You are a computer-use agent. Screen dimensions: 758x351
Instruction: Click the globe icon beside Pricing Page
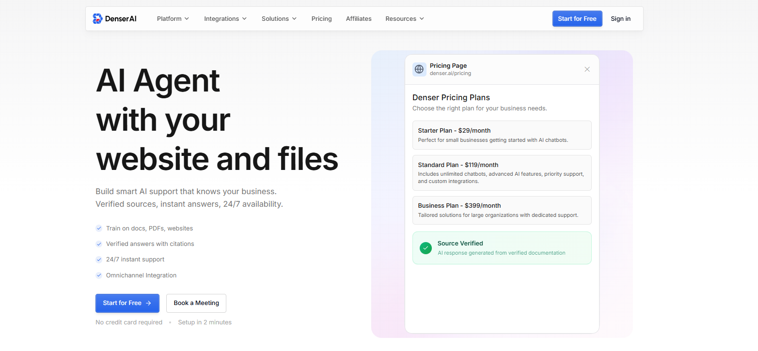[x=419, y=69]
